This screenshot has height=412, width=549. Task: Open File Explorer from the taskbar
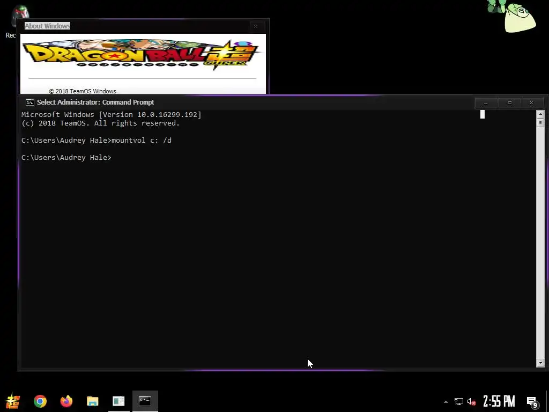click(x=92, y=401)
